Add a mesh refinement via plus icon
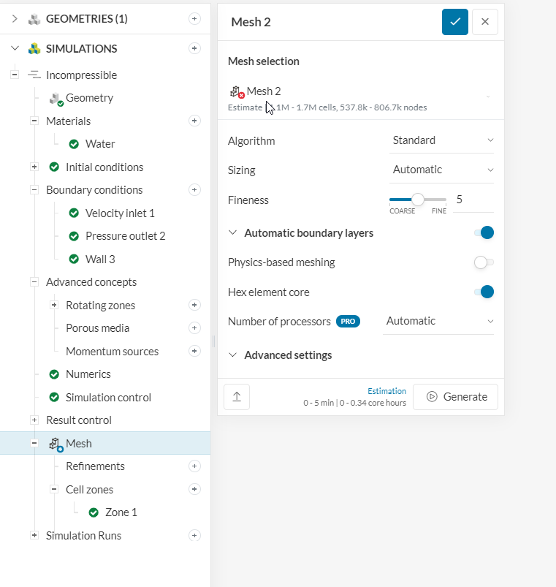Image resolution: width=556 pixels, height=587 pixels. pyautogui.click(x=194, y=466)
